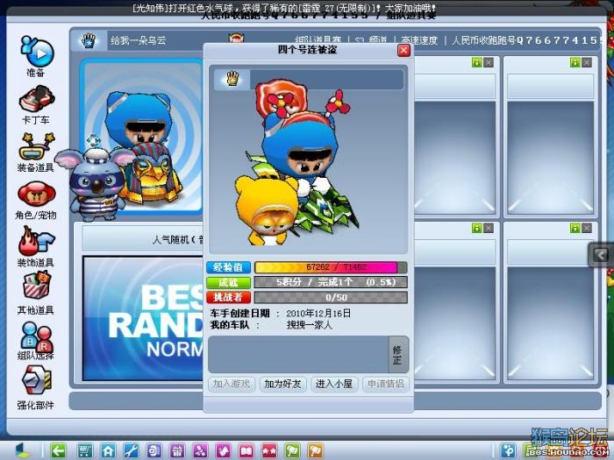
Task: Click the pink fan-shaped toolbar icon
Action: 200,450
